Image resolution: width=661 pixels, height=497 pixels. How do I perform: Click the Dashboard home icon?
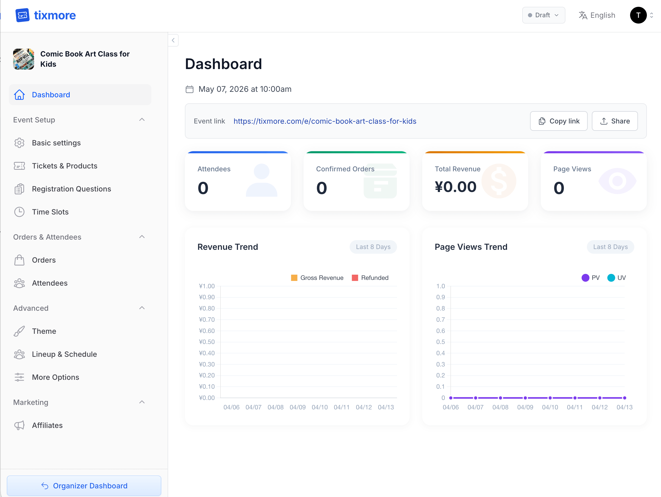19,95
